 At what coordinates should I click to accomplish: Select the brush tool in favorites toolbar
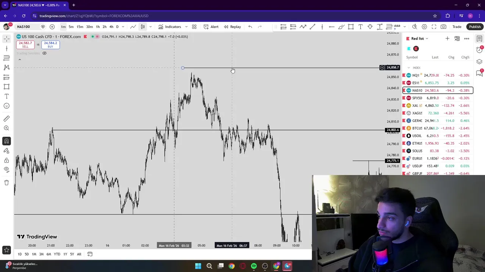tap(341, 27)
